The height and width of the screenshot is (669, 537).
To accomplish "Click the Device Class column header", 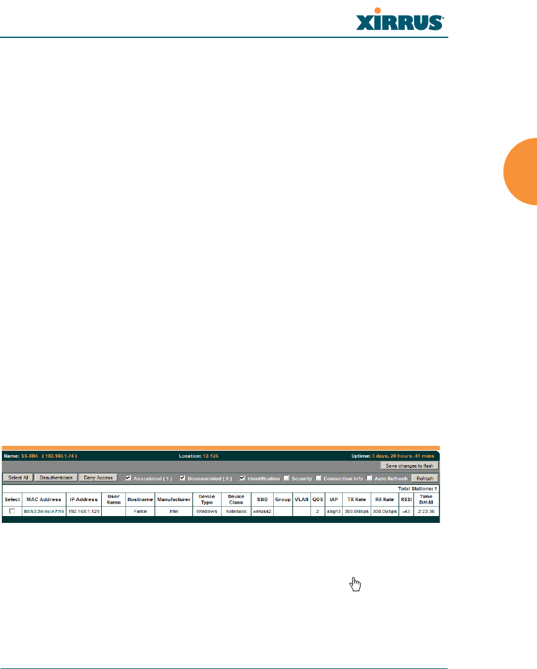I will [236, 499].
